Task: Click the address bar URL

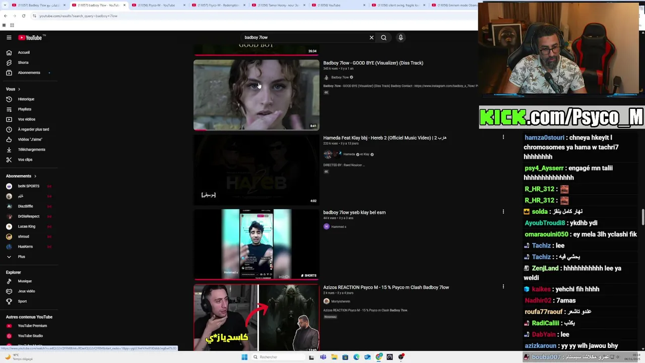Action: 79,16
